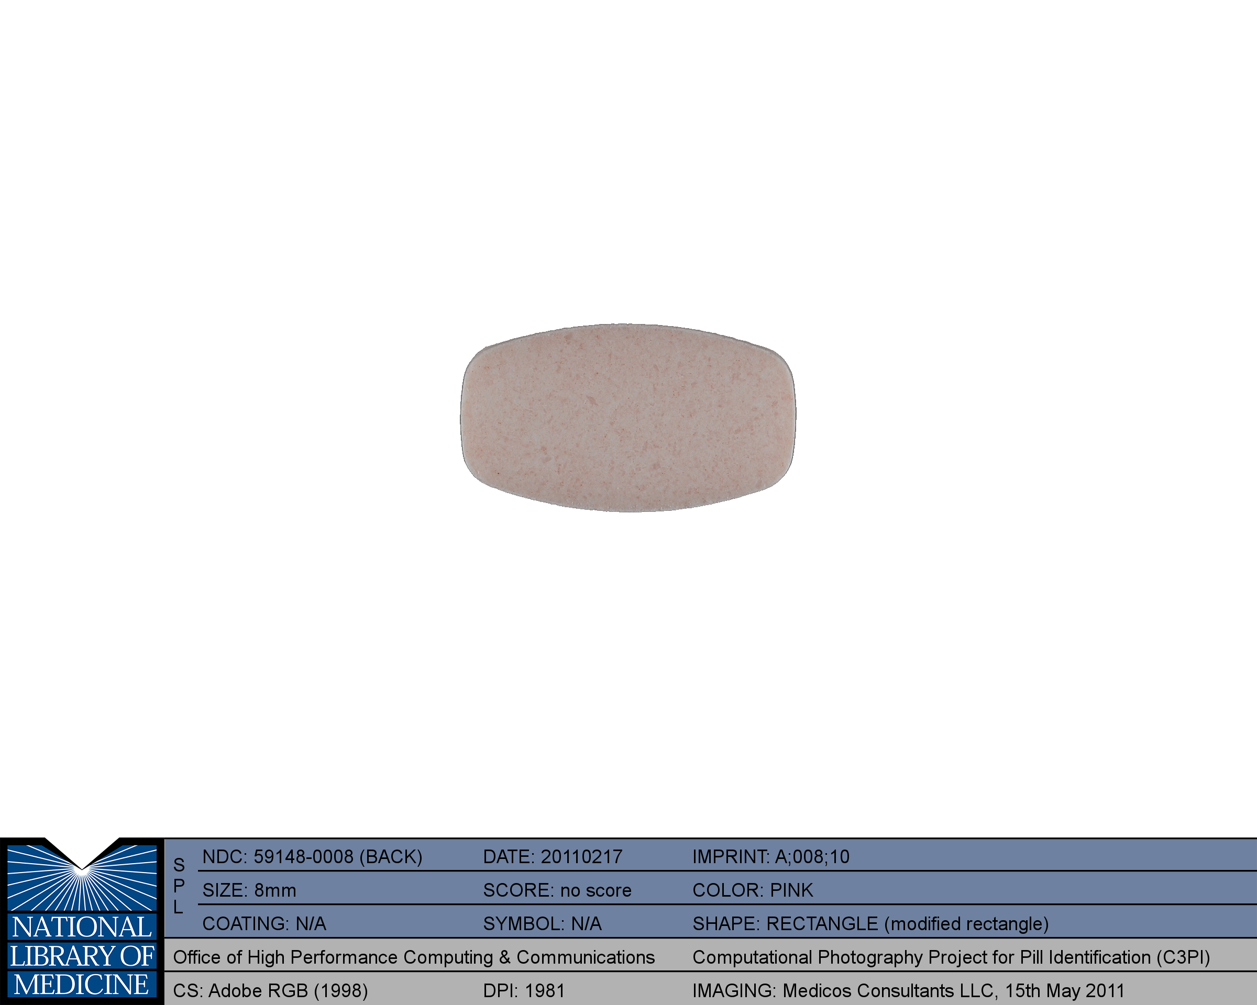Click the word NATIONAL in logo
The height and width of the screenshot is (1005, 1257).
pyautogui.click(x=82, y=927)
